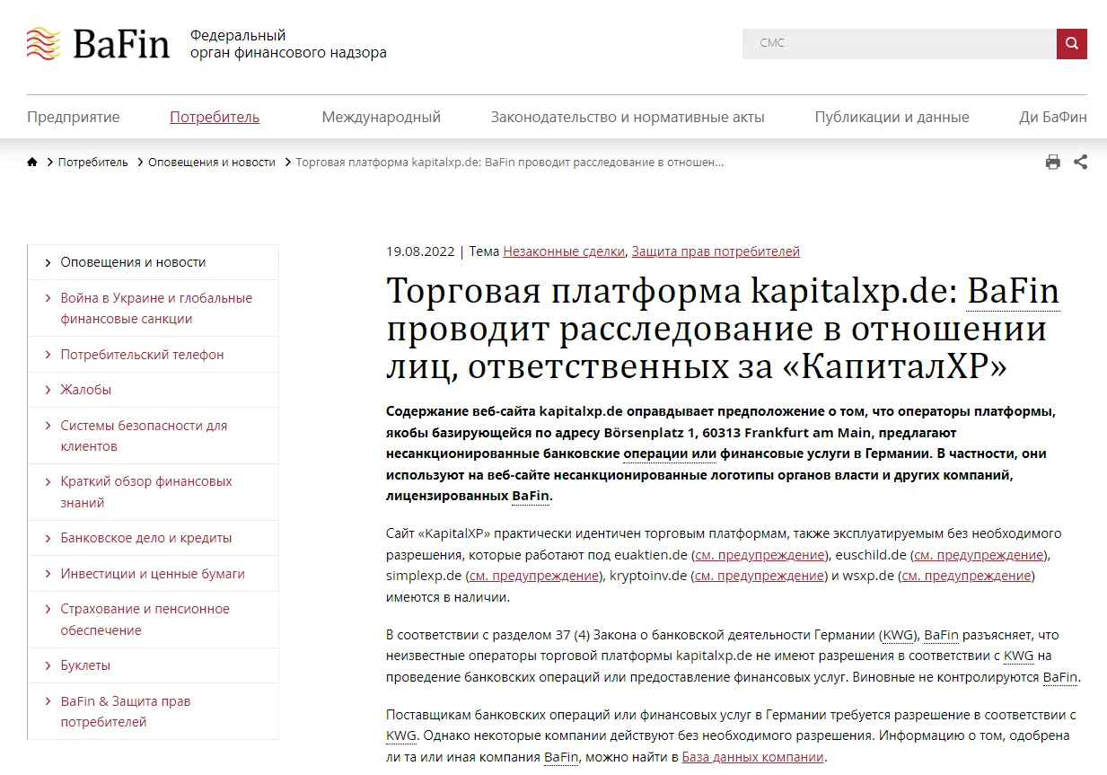
Task: Click the article headline about kapitalxp.de
Action: [x=723, y=329]
